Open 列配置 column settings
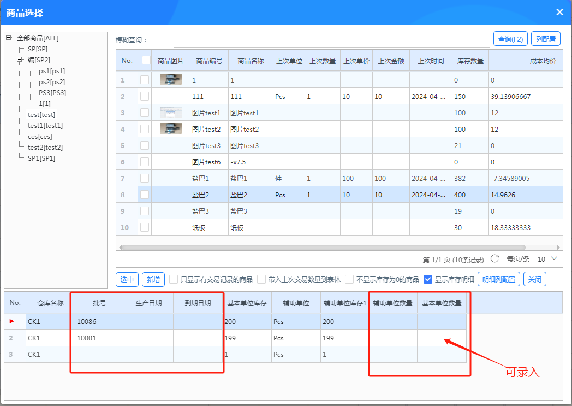Image resolution: width=572 pixels, height=406 pixels. (x=546, y=39)
